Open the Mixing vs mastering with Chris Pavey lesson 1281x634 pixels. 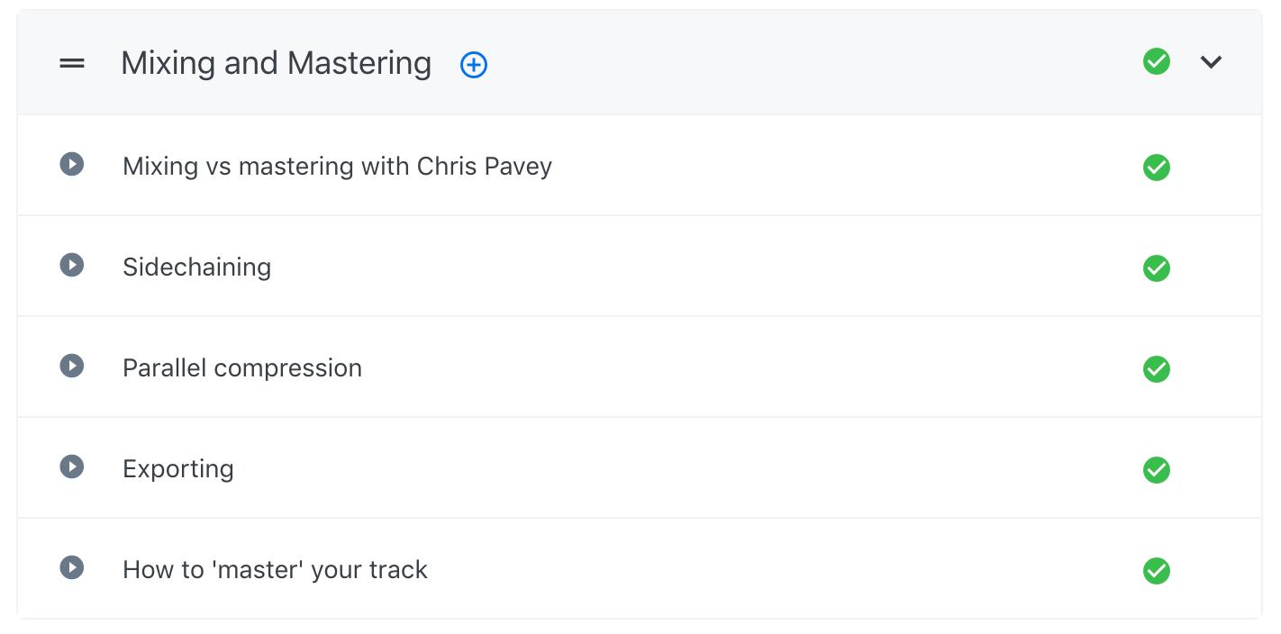(x=337, y=167)
